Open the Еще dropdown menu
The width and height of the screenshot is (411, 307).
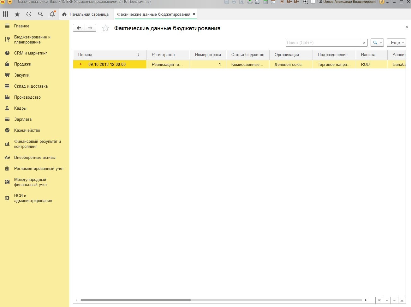tap(396, 43)
